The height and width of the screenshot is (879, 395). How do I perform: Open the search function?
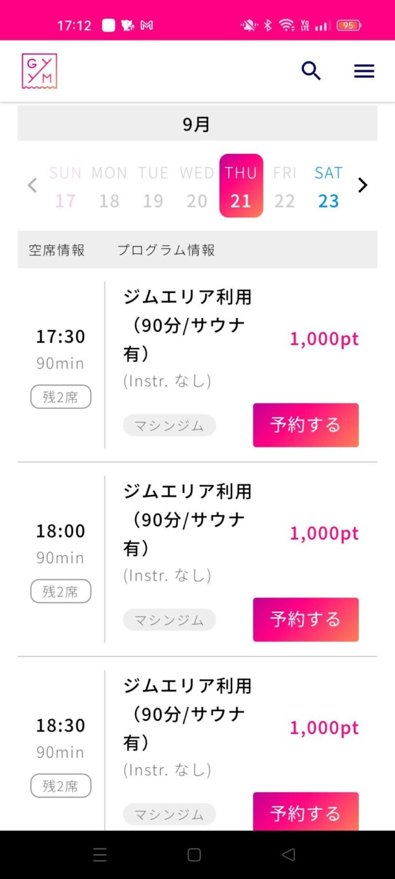[311, 70]
